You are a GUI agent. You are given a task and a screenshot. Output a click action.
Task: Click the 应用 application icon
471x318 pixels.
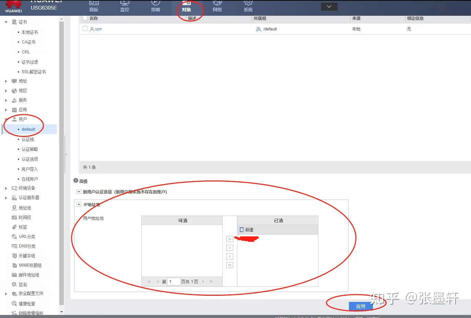coord(14,110)
